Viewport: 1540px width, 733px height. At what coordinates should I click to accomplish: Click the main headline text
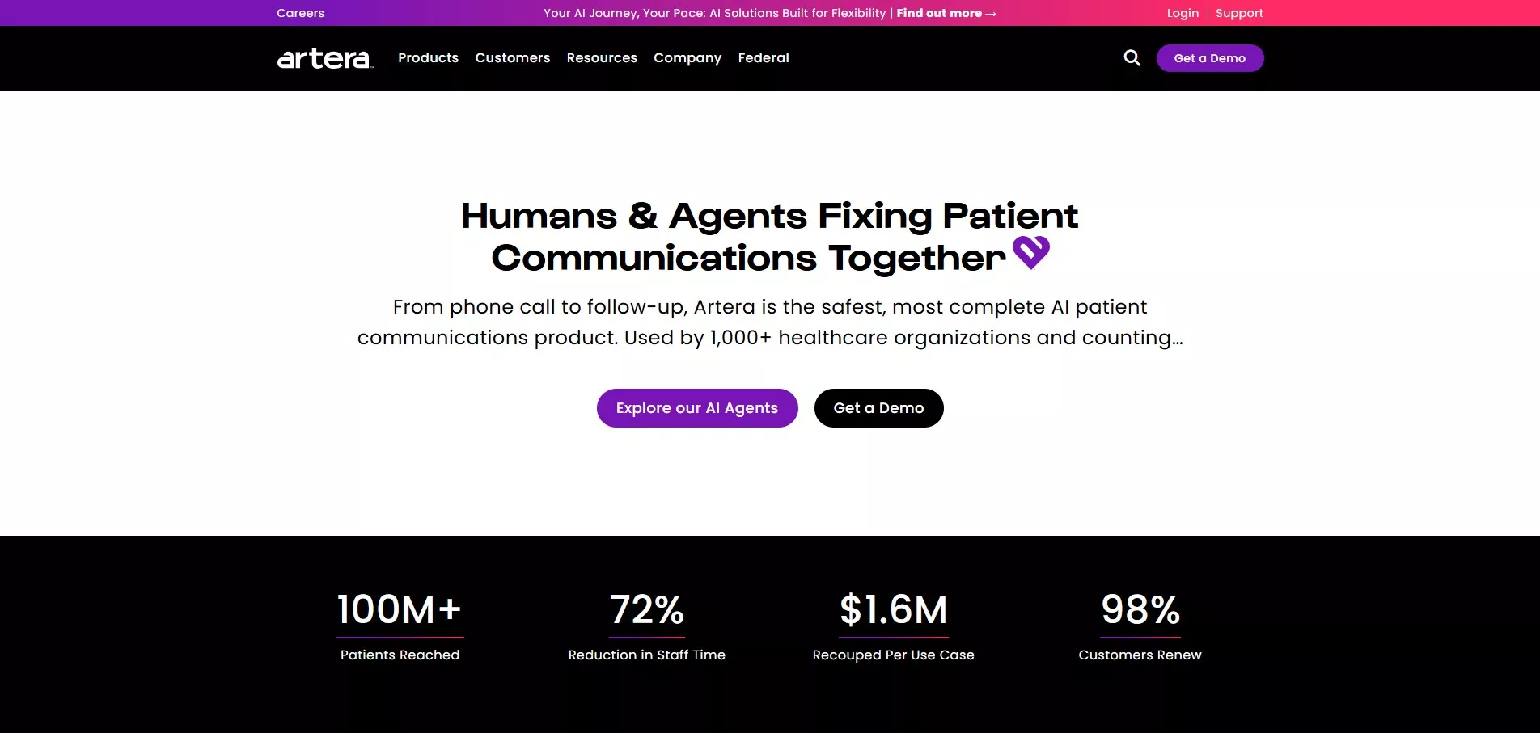(768, 237)
